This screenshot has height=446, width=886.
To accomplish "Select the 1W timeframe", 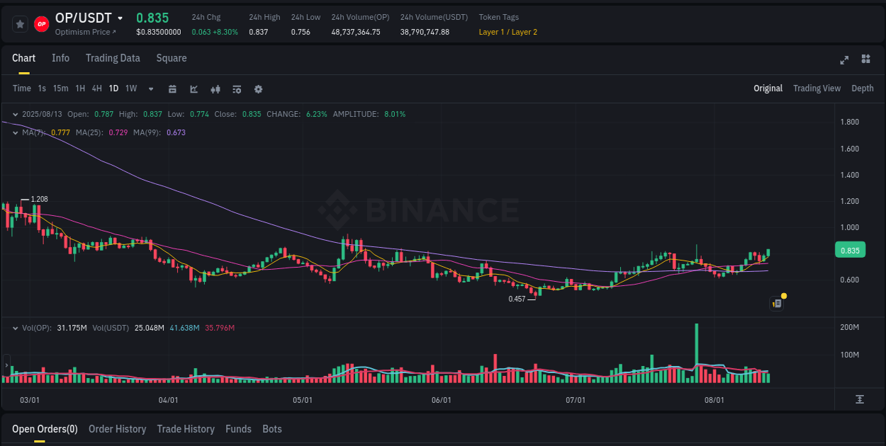I will (x=130, y=88).
